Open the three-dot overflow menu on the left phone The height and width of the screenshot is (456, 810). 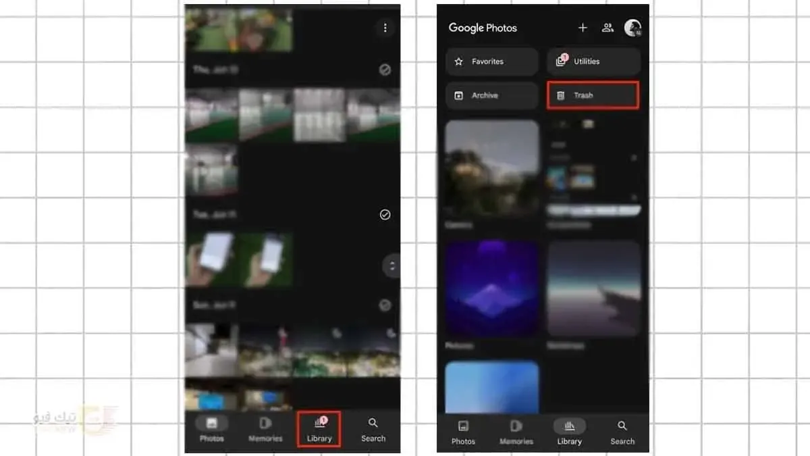point(385,28)
